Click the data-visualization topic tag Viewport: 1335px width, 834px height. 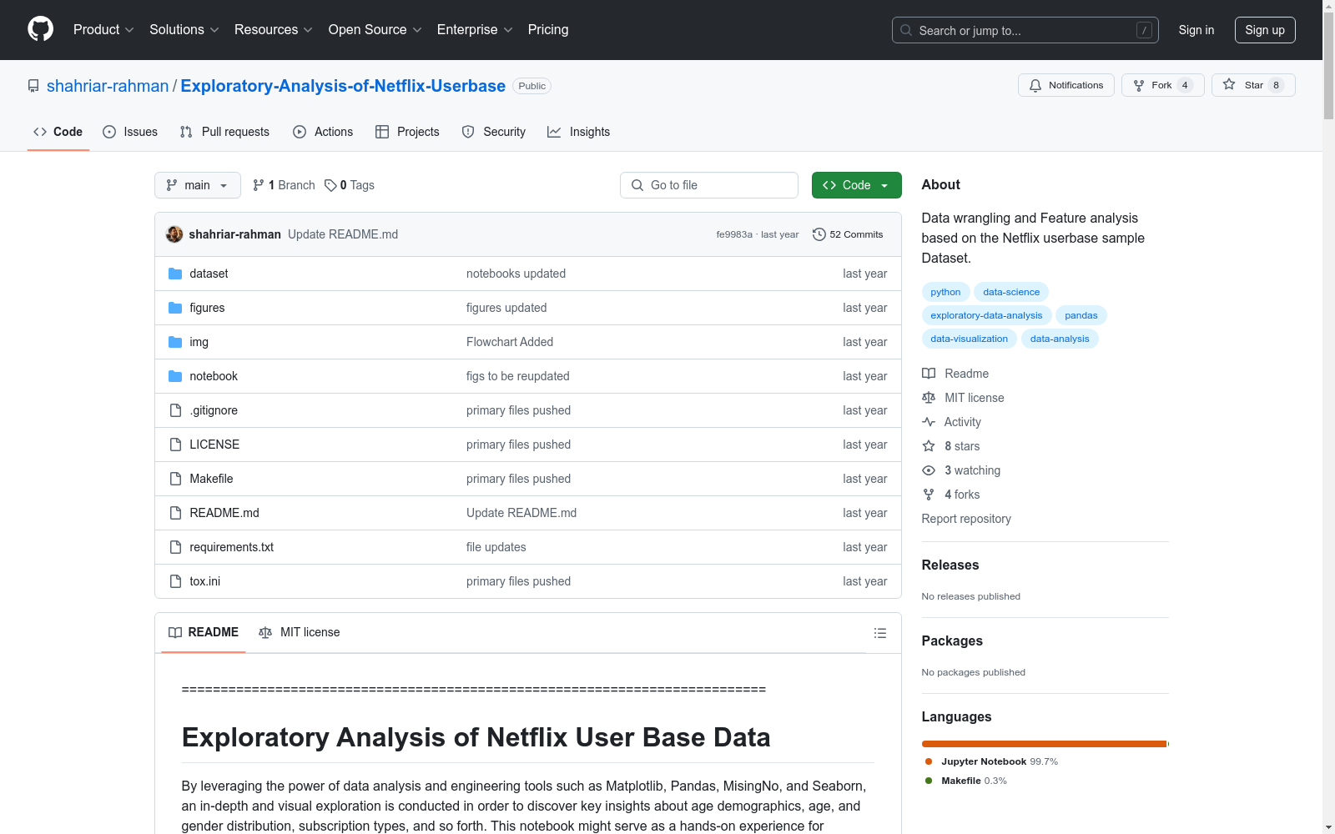pos(969,339)
